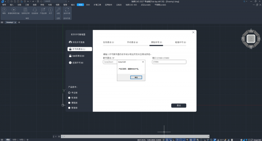Switch to 常用 ribbon tab
The width and height of the screenshot is (262, 141).
coord(4,5)
